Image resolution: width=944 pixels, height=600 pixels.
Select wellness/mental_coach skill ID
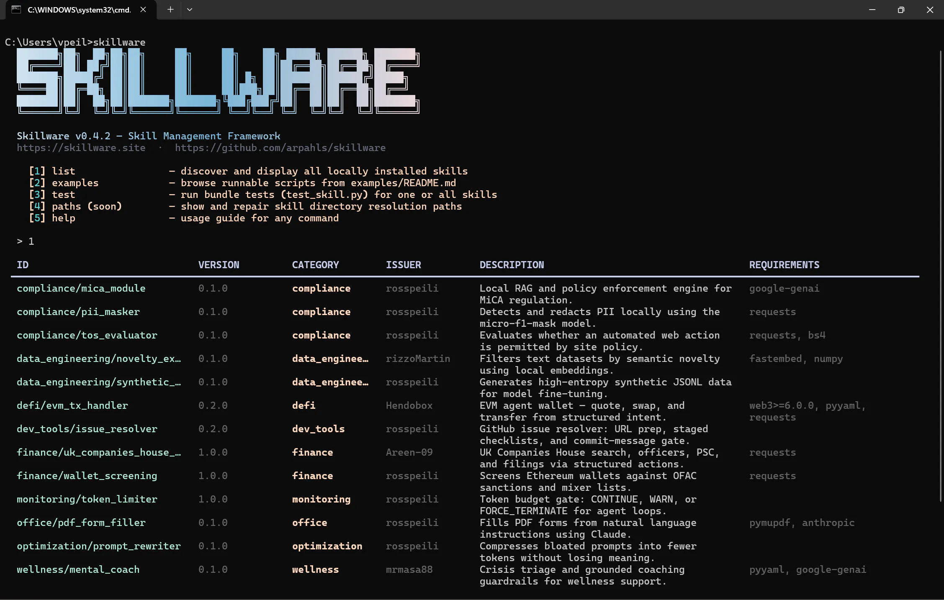click(78, 569)
